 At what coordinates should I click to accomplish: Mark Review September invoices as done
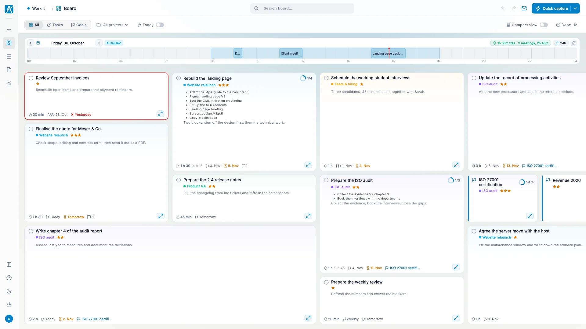click(31, 78)
